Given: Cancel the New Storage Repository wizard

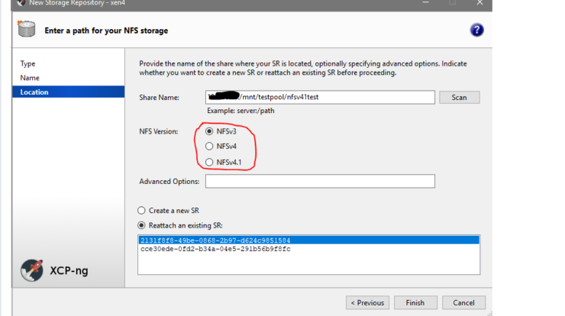Looking at the screenshot, I should tap(463, 302).
